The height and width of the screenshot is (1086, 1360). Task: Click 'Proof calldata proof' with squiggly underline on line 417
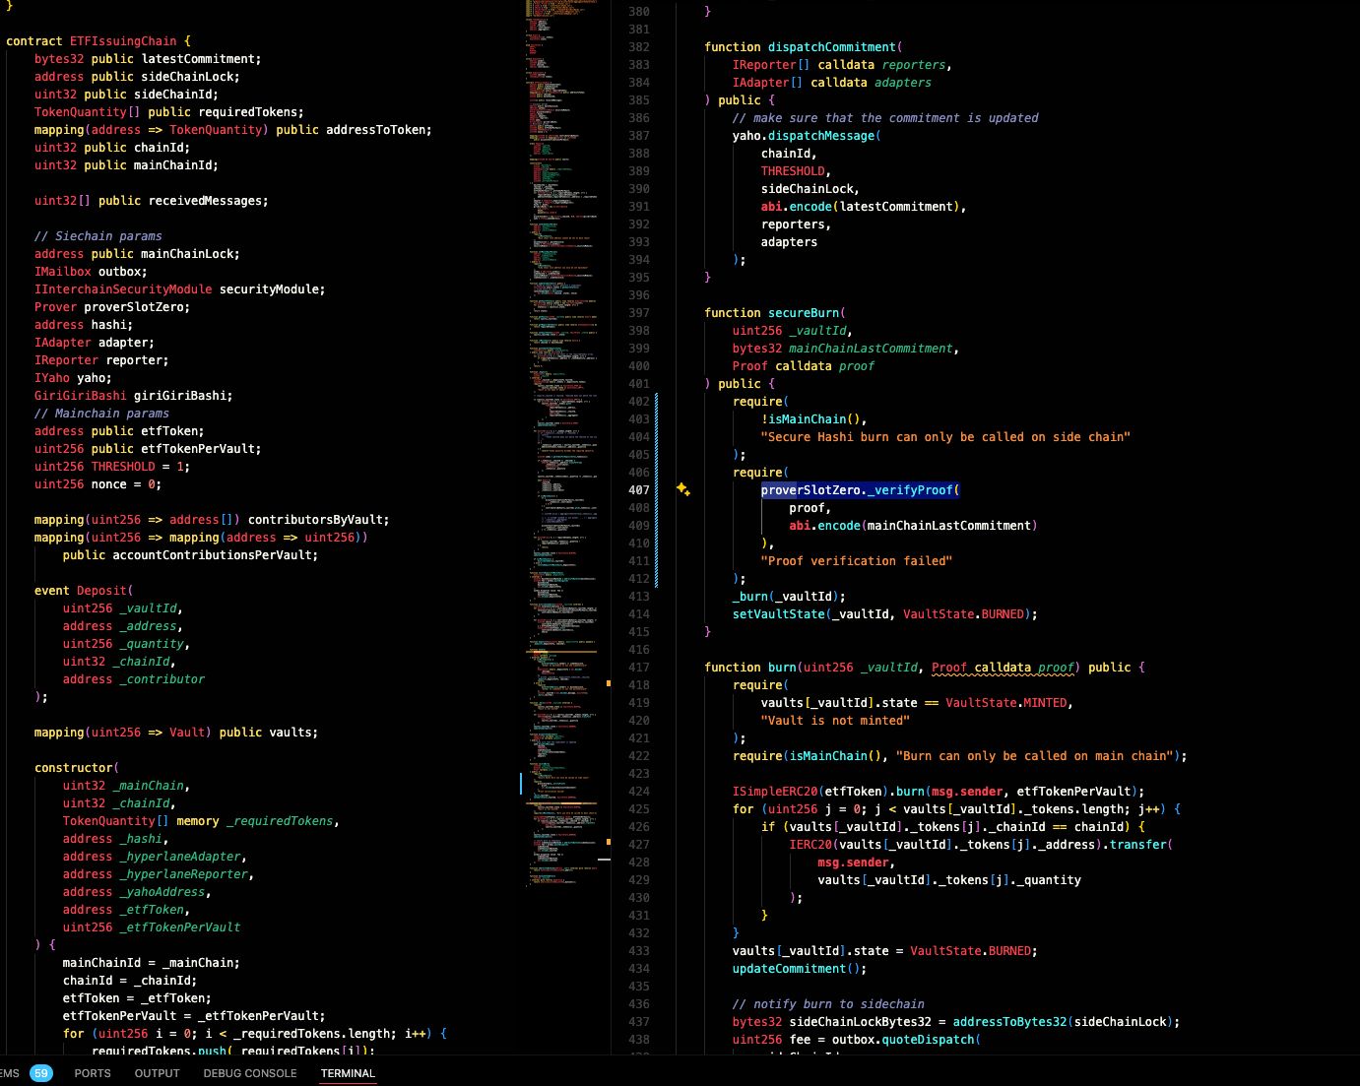[1003, 668]
